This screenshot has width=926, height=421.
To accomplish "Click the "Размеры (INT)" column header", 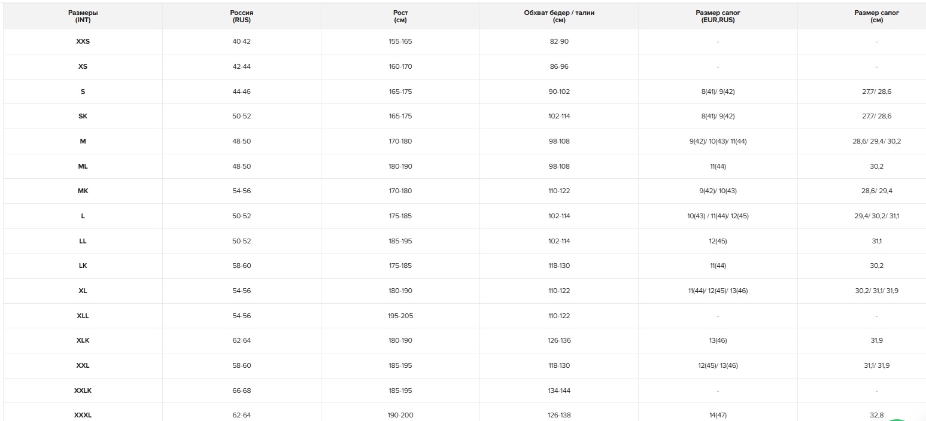I will (83, 16).
